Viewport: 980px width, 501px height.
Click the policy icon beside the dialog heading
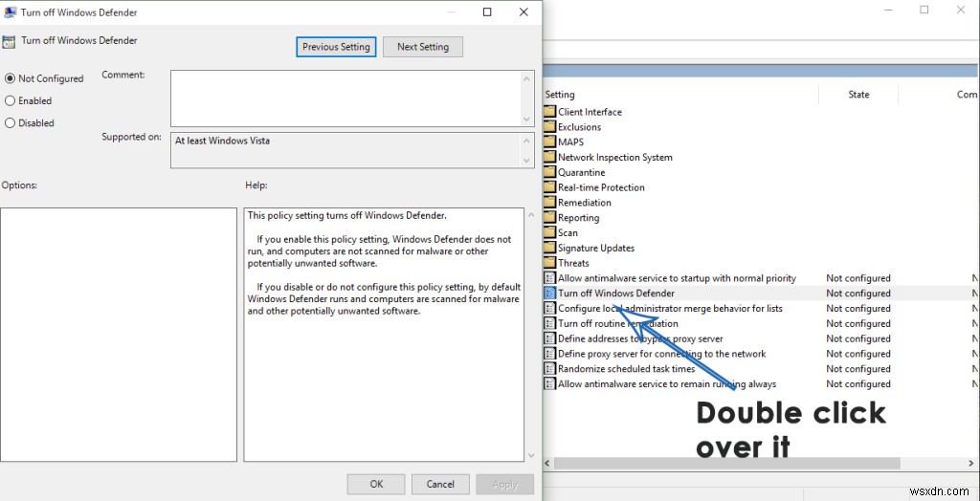point(9,42)
